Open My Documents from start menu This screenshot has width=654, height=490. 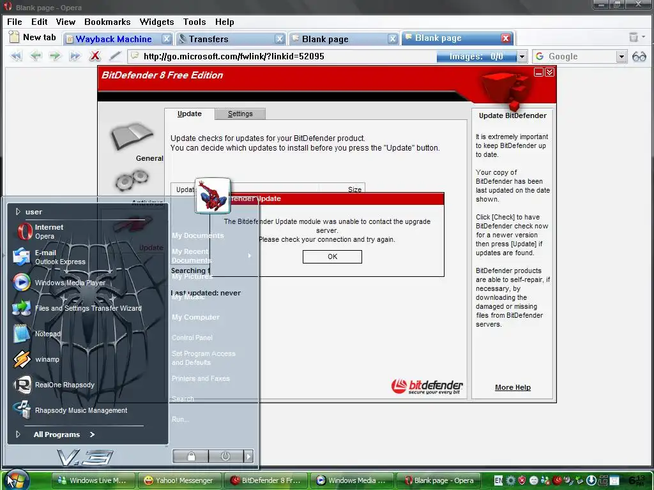(x=198, y=235)
